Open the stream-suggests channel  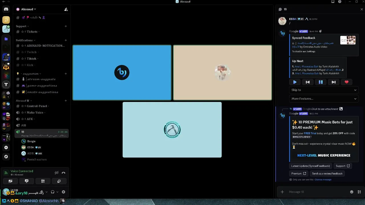[42, 79]
